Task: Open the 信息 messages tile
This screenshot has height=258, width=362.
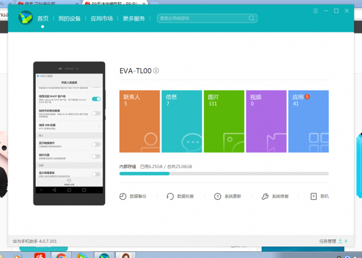Action: click(x=182, y=121)
